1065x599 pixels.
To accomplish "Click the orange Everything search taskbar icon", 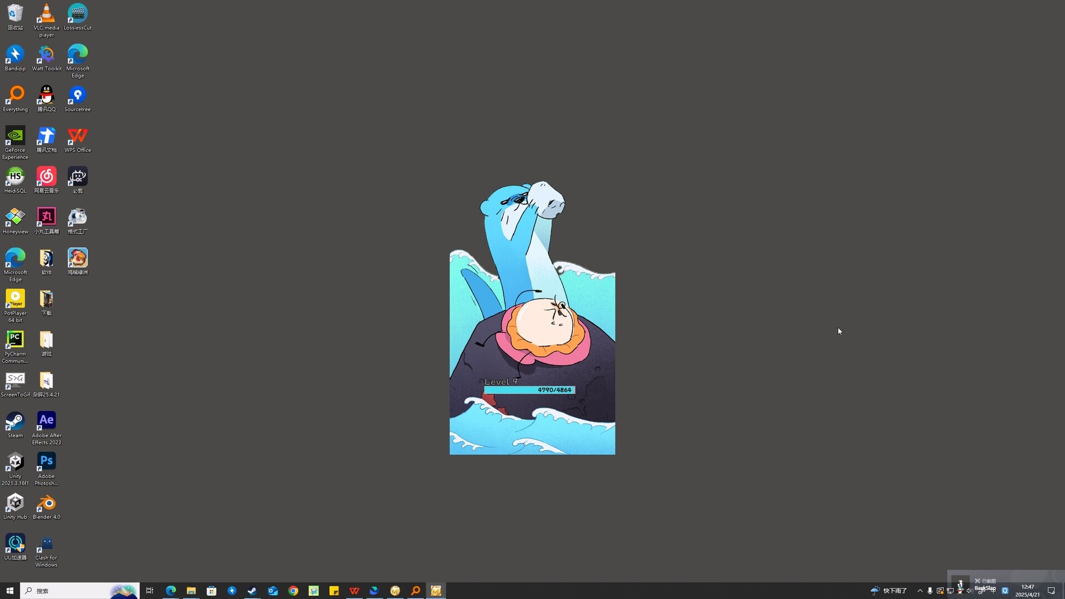I will click(x=415, y=591).
